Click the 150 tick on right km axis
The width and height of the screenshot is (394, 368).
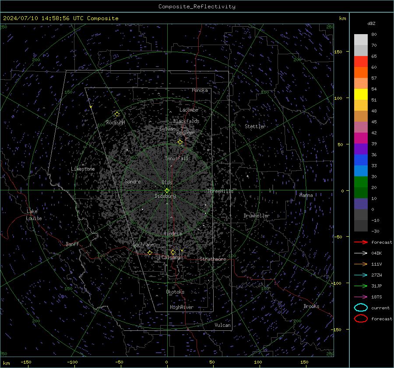338,52
